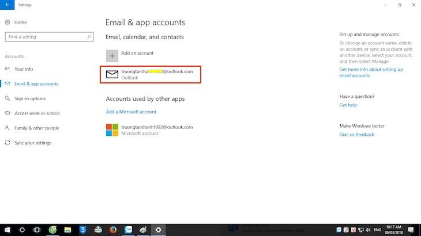Click Give us feedback link
421x236 pixels.
click(356, 135)
